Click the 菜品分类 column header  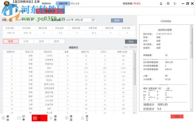click(29, 52)
